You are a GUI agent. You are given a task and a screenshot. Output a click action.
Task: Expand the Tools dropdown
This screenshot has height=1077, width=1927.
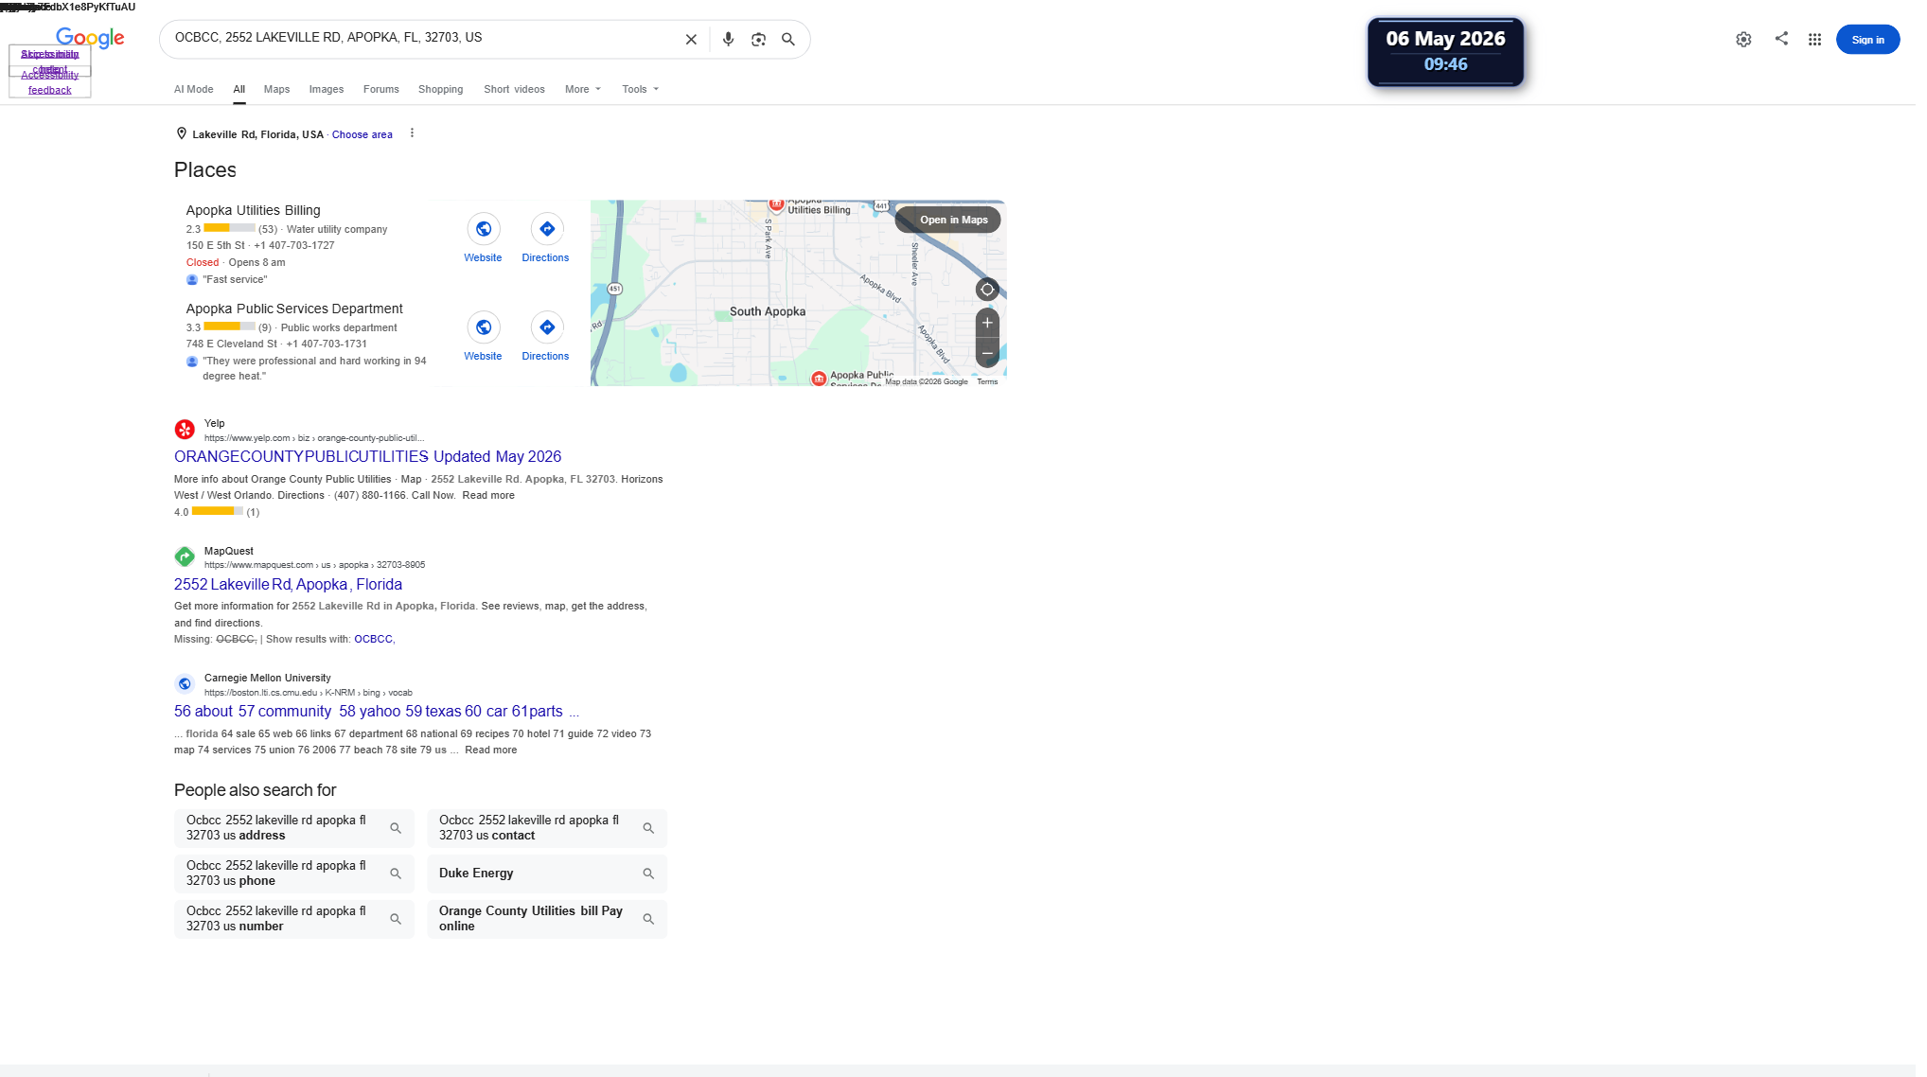tap(641, 90)
